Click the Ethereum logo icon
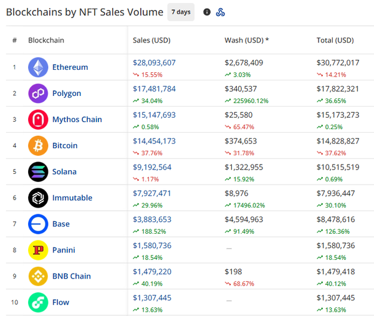Viewport: 374px width, 316px height. click(x=38, y=67)
